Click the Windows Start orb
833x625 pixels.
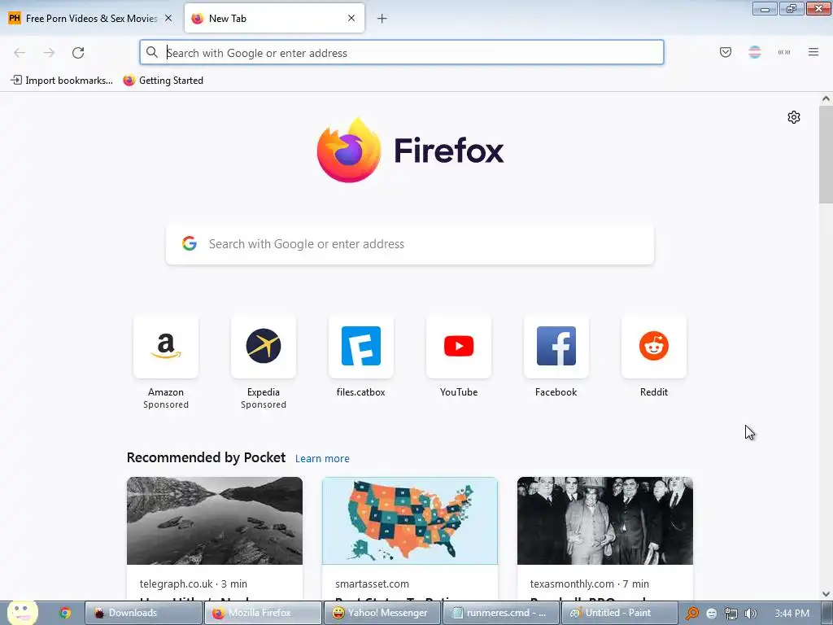[x=22, y=612]
